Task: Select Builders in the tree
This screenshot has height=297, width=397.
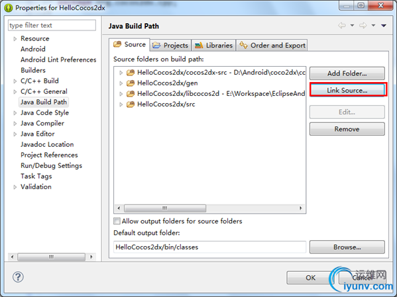Action: [33, 70]
